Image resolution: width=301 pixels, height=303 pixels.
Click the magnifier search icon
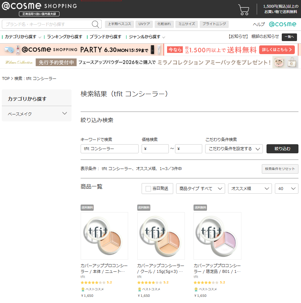tap(95, 24)
